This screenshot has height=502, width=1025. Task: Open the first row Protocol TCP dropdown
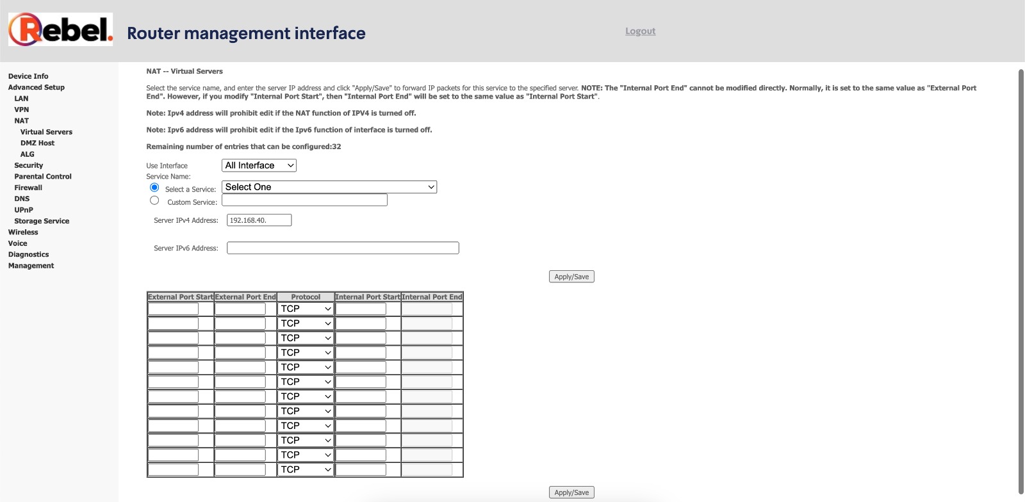pos(306,309)
